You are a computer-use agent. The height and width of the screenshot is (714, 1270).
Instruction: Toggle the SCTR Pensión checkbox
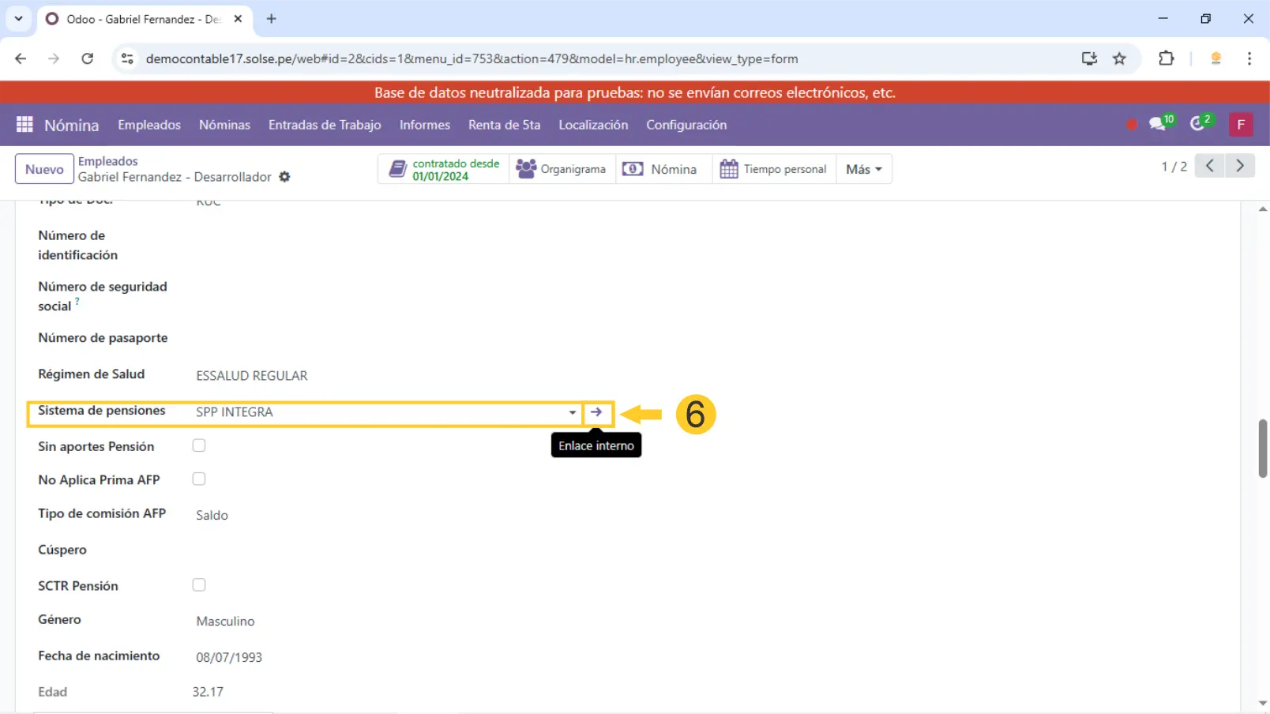coord(199,584)
